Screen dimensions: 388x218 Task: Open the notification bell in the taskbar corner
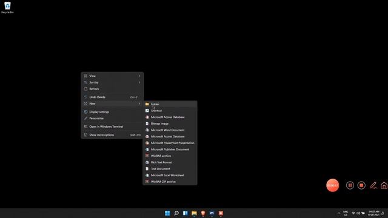(383, 213)
